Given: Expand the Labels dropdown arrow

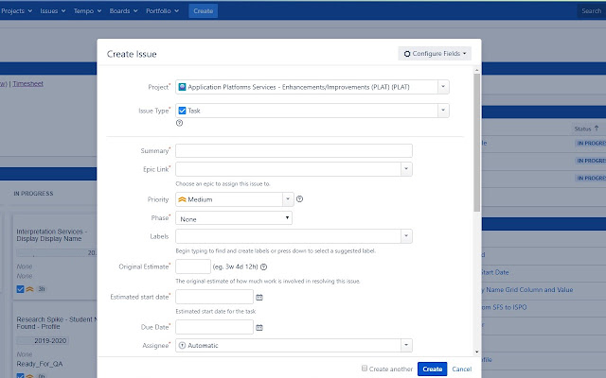Looking at the screenshot, I should coord(406,236).
